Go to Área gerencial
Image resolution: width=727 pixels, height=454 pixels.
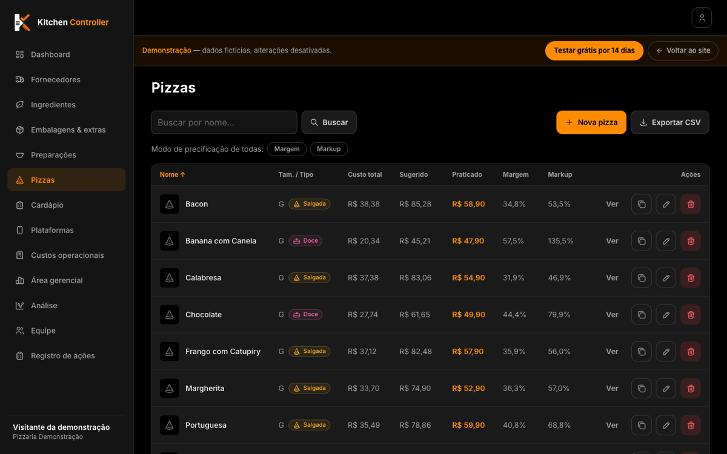click(67, 281)
